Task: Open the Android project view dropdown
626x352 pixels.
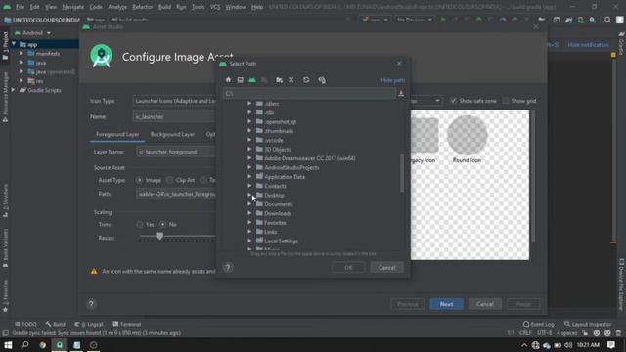Action: click(32, 32)
